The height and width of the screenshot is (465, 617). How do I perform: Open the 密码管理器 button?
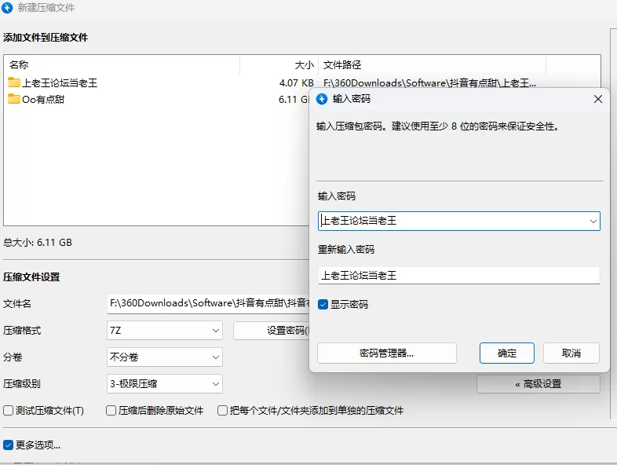(386, 353)
